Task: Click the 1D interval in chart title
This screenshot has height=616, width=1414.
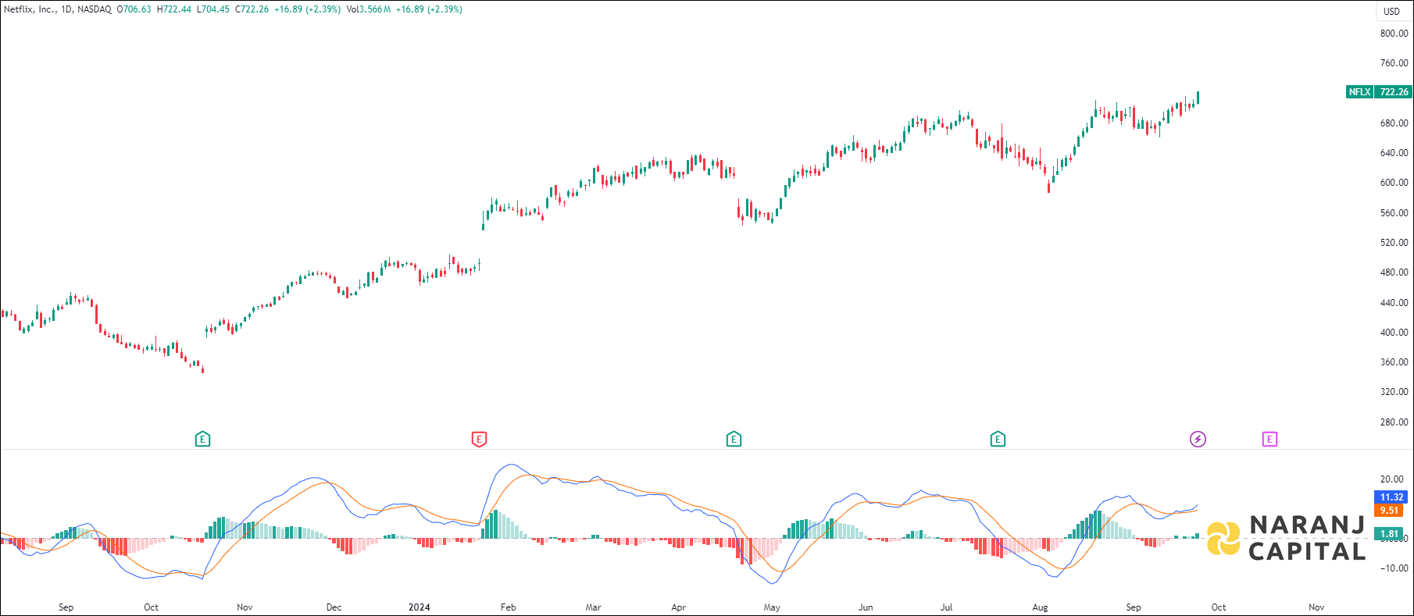Action: click(x=66, y=9)
